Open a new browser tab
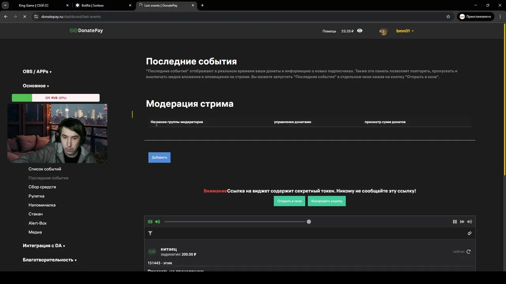Screen dimensions: 506x284 [202, 6]
